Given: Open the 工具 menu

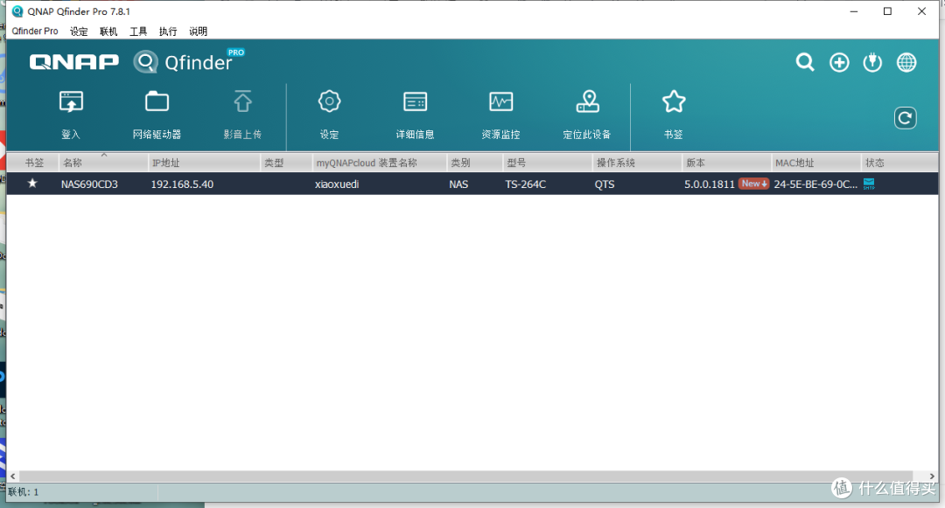Looking at the screenshot, I should point(138,31).
